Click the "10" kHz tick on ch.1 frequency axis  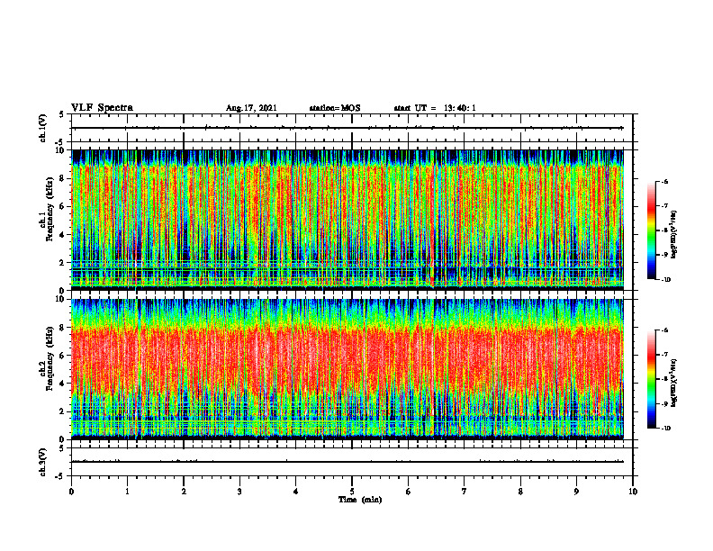[x=61, y=150]
